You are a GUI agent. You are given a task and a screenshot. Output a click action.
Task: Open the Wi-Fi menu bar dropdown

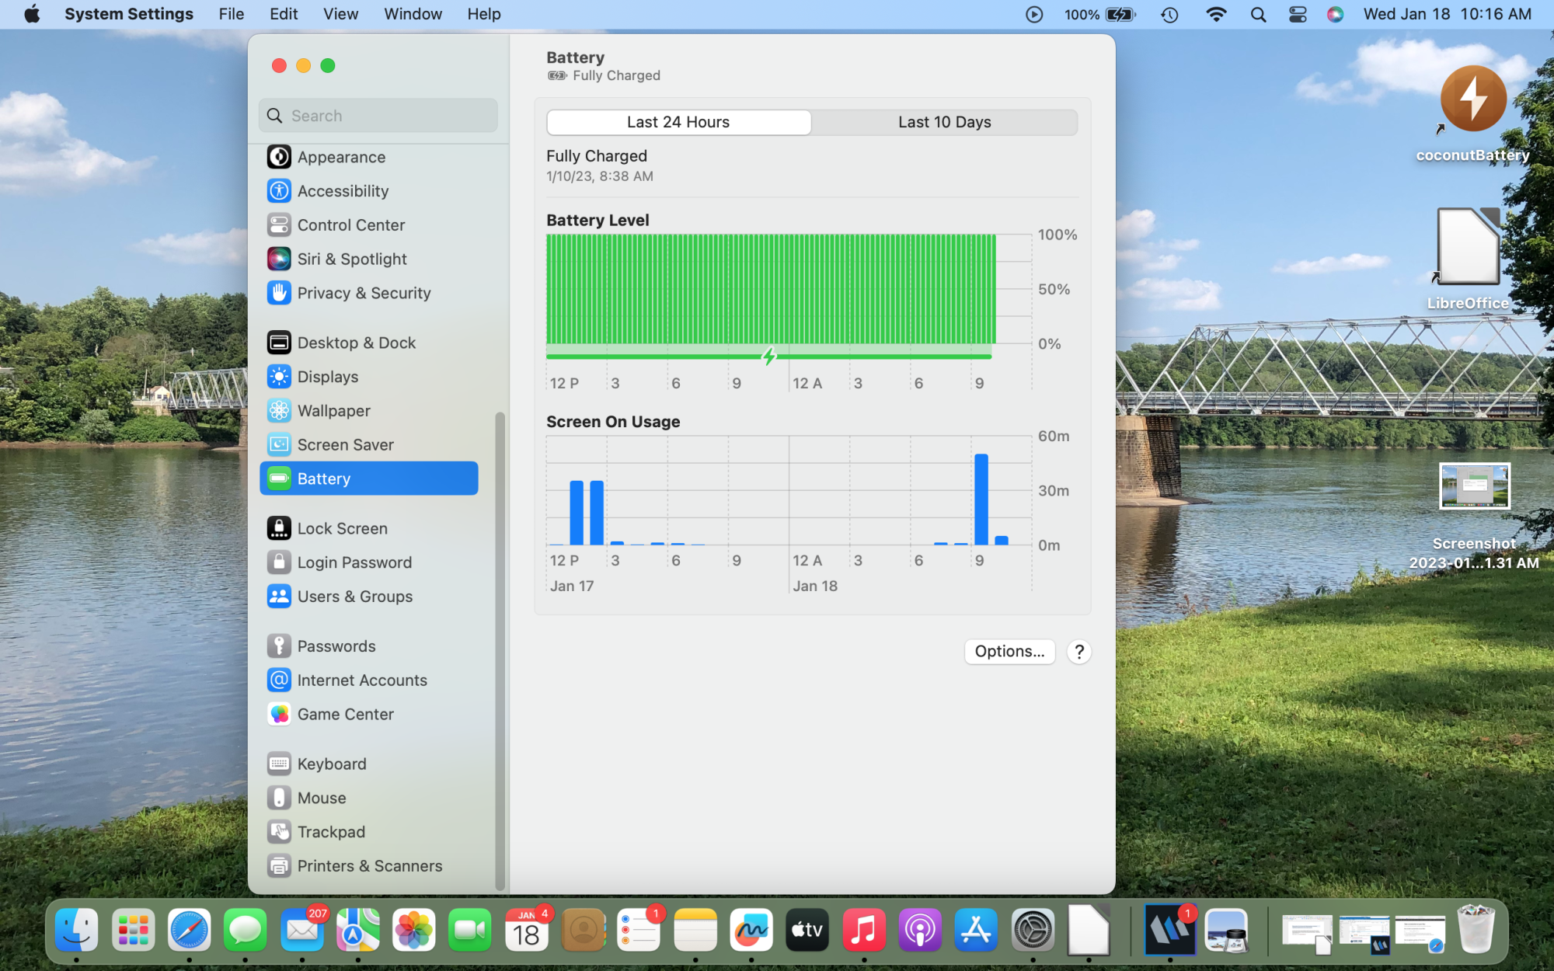[x=1216, y=14]
